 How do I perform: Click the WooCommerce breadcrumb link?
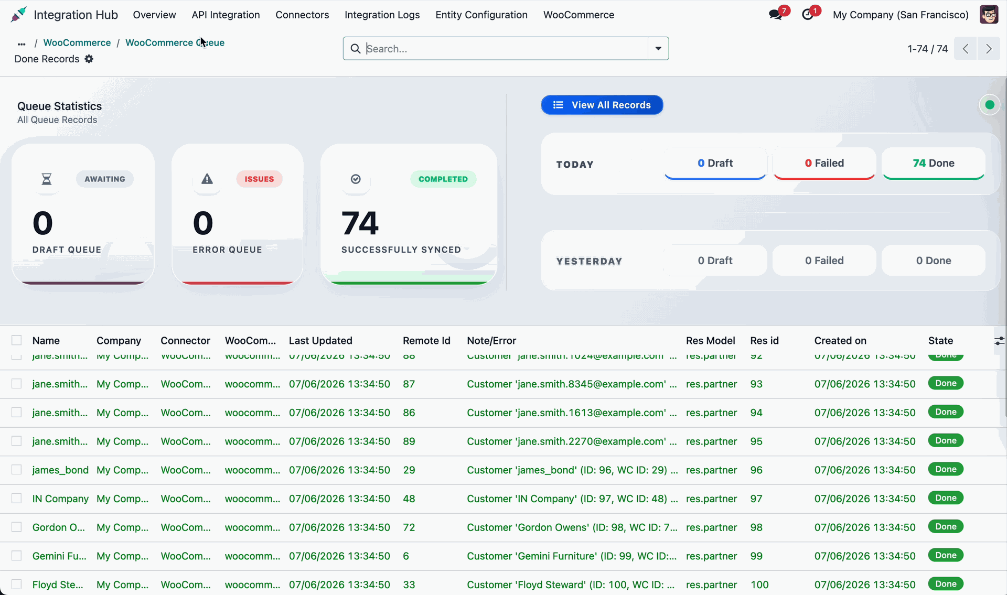point(77,42)
